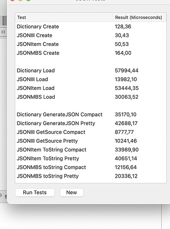The height and width of the screenshot is (229, 170).
Task: Select JSONItem ToString Compact row
Action: pyautogui.click(x=91, y=150)
